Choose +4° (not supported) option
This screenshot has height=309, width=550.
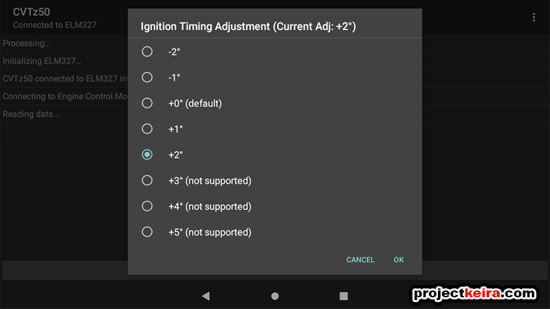pos(147,206)
